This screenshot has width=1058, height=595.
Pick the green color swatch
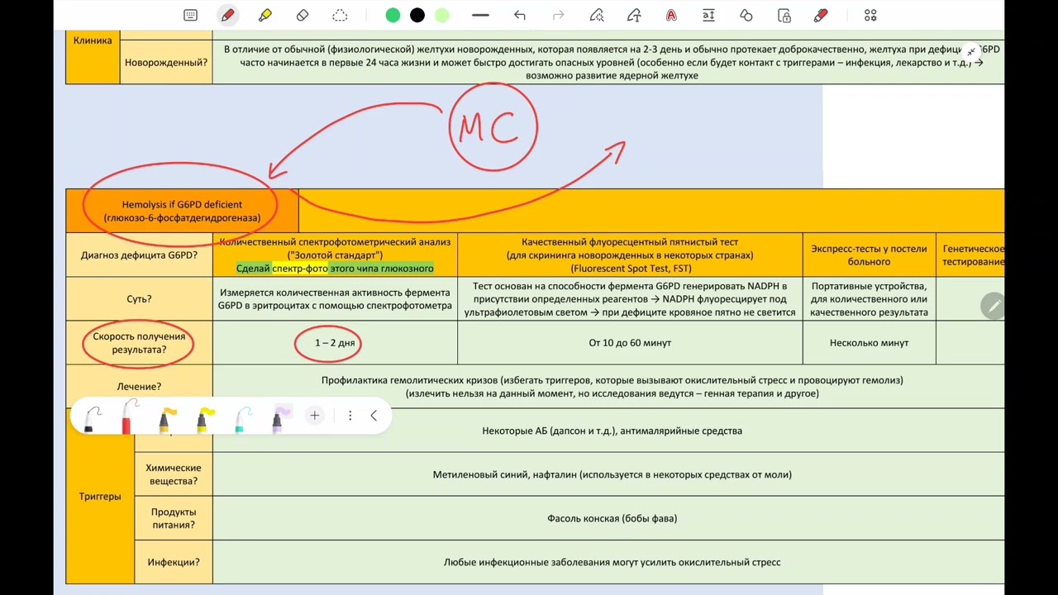point(393,15)
